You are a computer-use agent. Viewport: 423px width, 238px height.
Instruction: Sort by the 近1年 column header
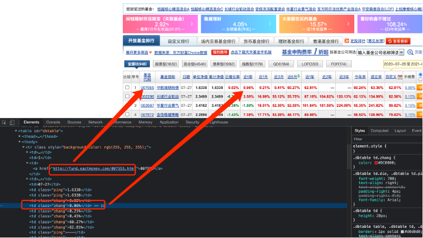point(310,77)
